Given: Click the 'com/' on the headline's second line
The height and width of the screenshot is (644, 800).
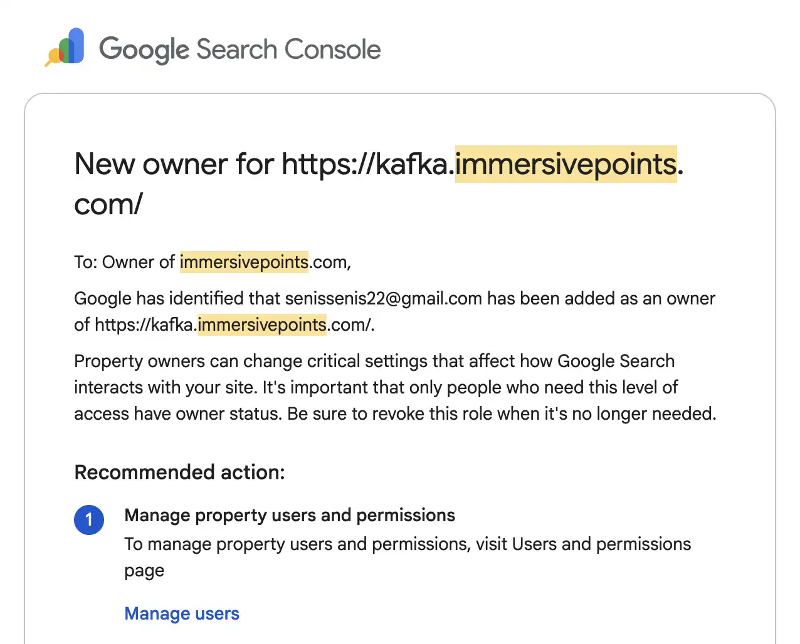Looking at the screenshot, I should pyautogui.click(x=108, y=204).
